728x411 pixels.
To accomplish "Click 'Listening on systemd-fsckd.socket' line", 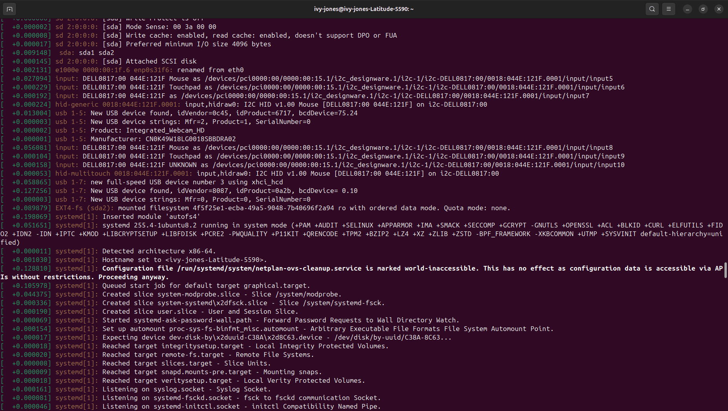I will (x=191, y=398).
